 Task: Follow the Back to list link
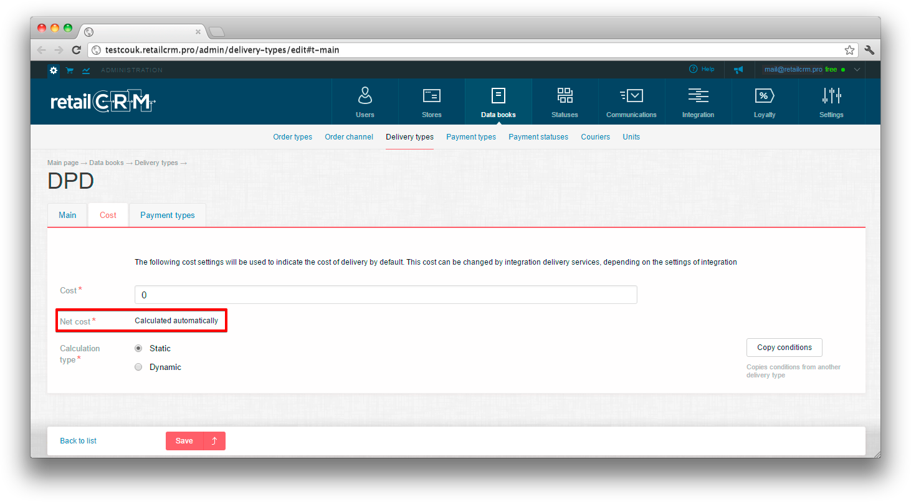[x=78, y=441]
